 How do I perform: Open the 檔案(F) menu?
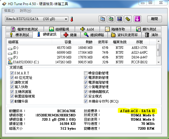pos(9,11)
